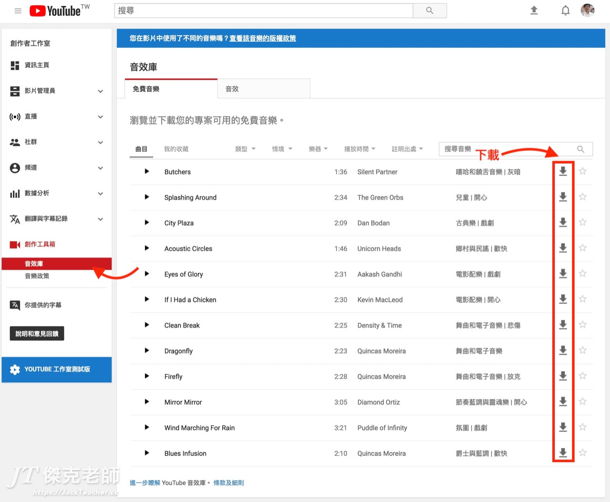Open the 情境 mood filter dropdown

click(x=282, y=149)
